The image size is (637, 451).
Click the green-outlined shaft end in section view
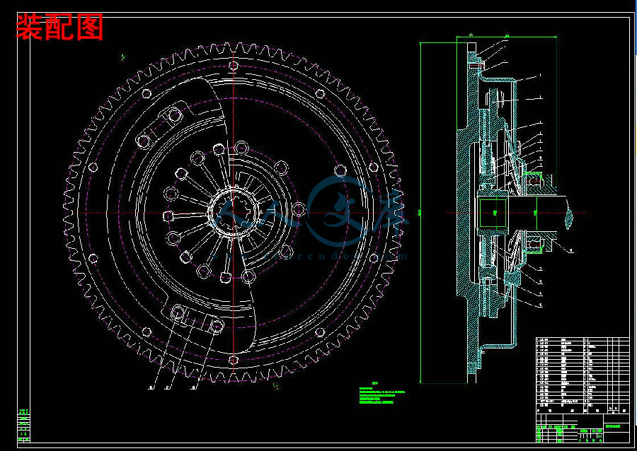(x=494, y=213)
